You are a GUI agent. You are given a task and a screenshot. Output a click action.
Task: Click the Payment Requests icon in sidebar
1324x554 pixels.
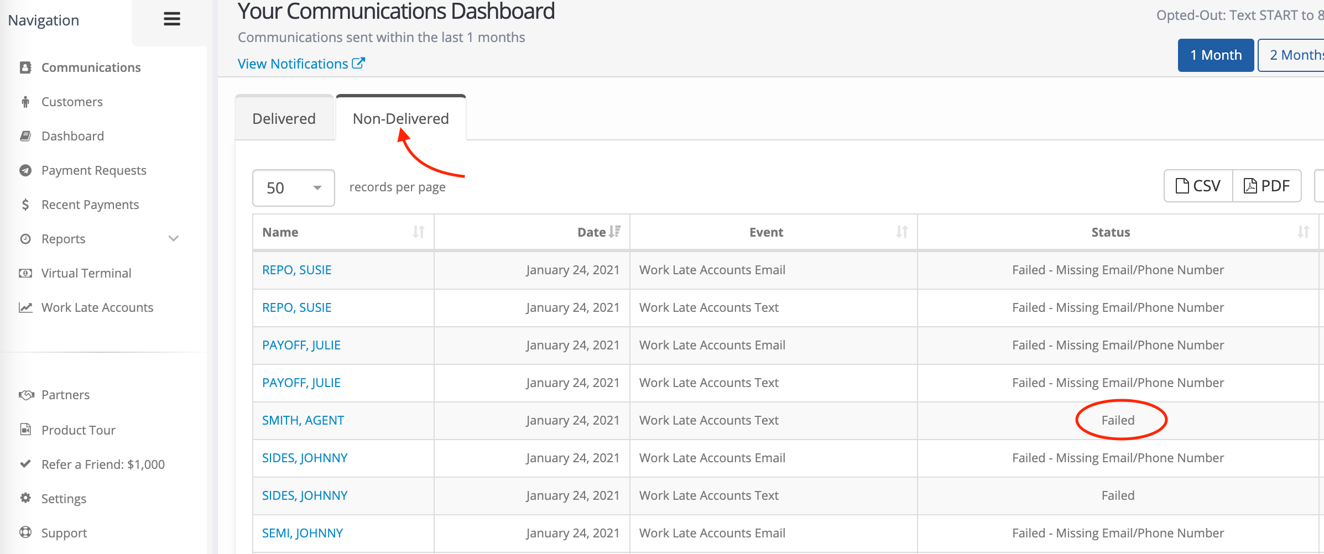[x=25, y=170]
